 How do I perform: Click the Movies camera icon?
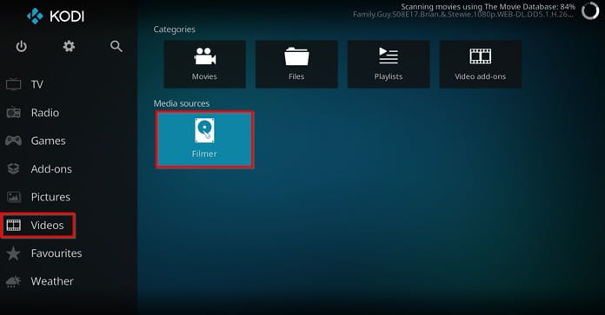click(x=204, y=56)
